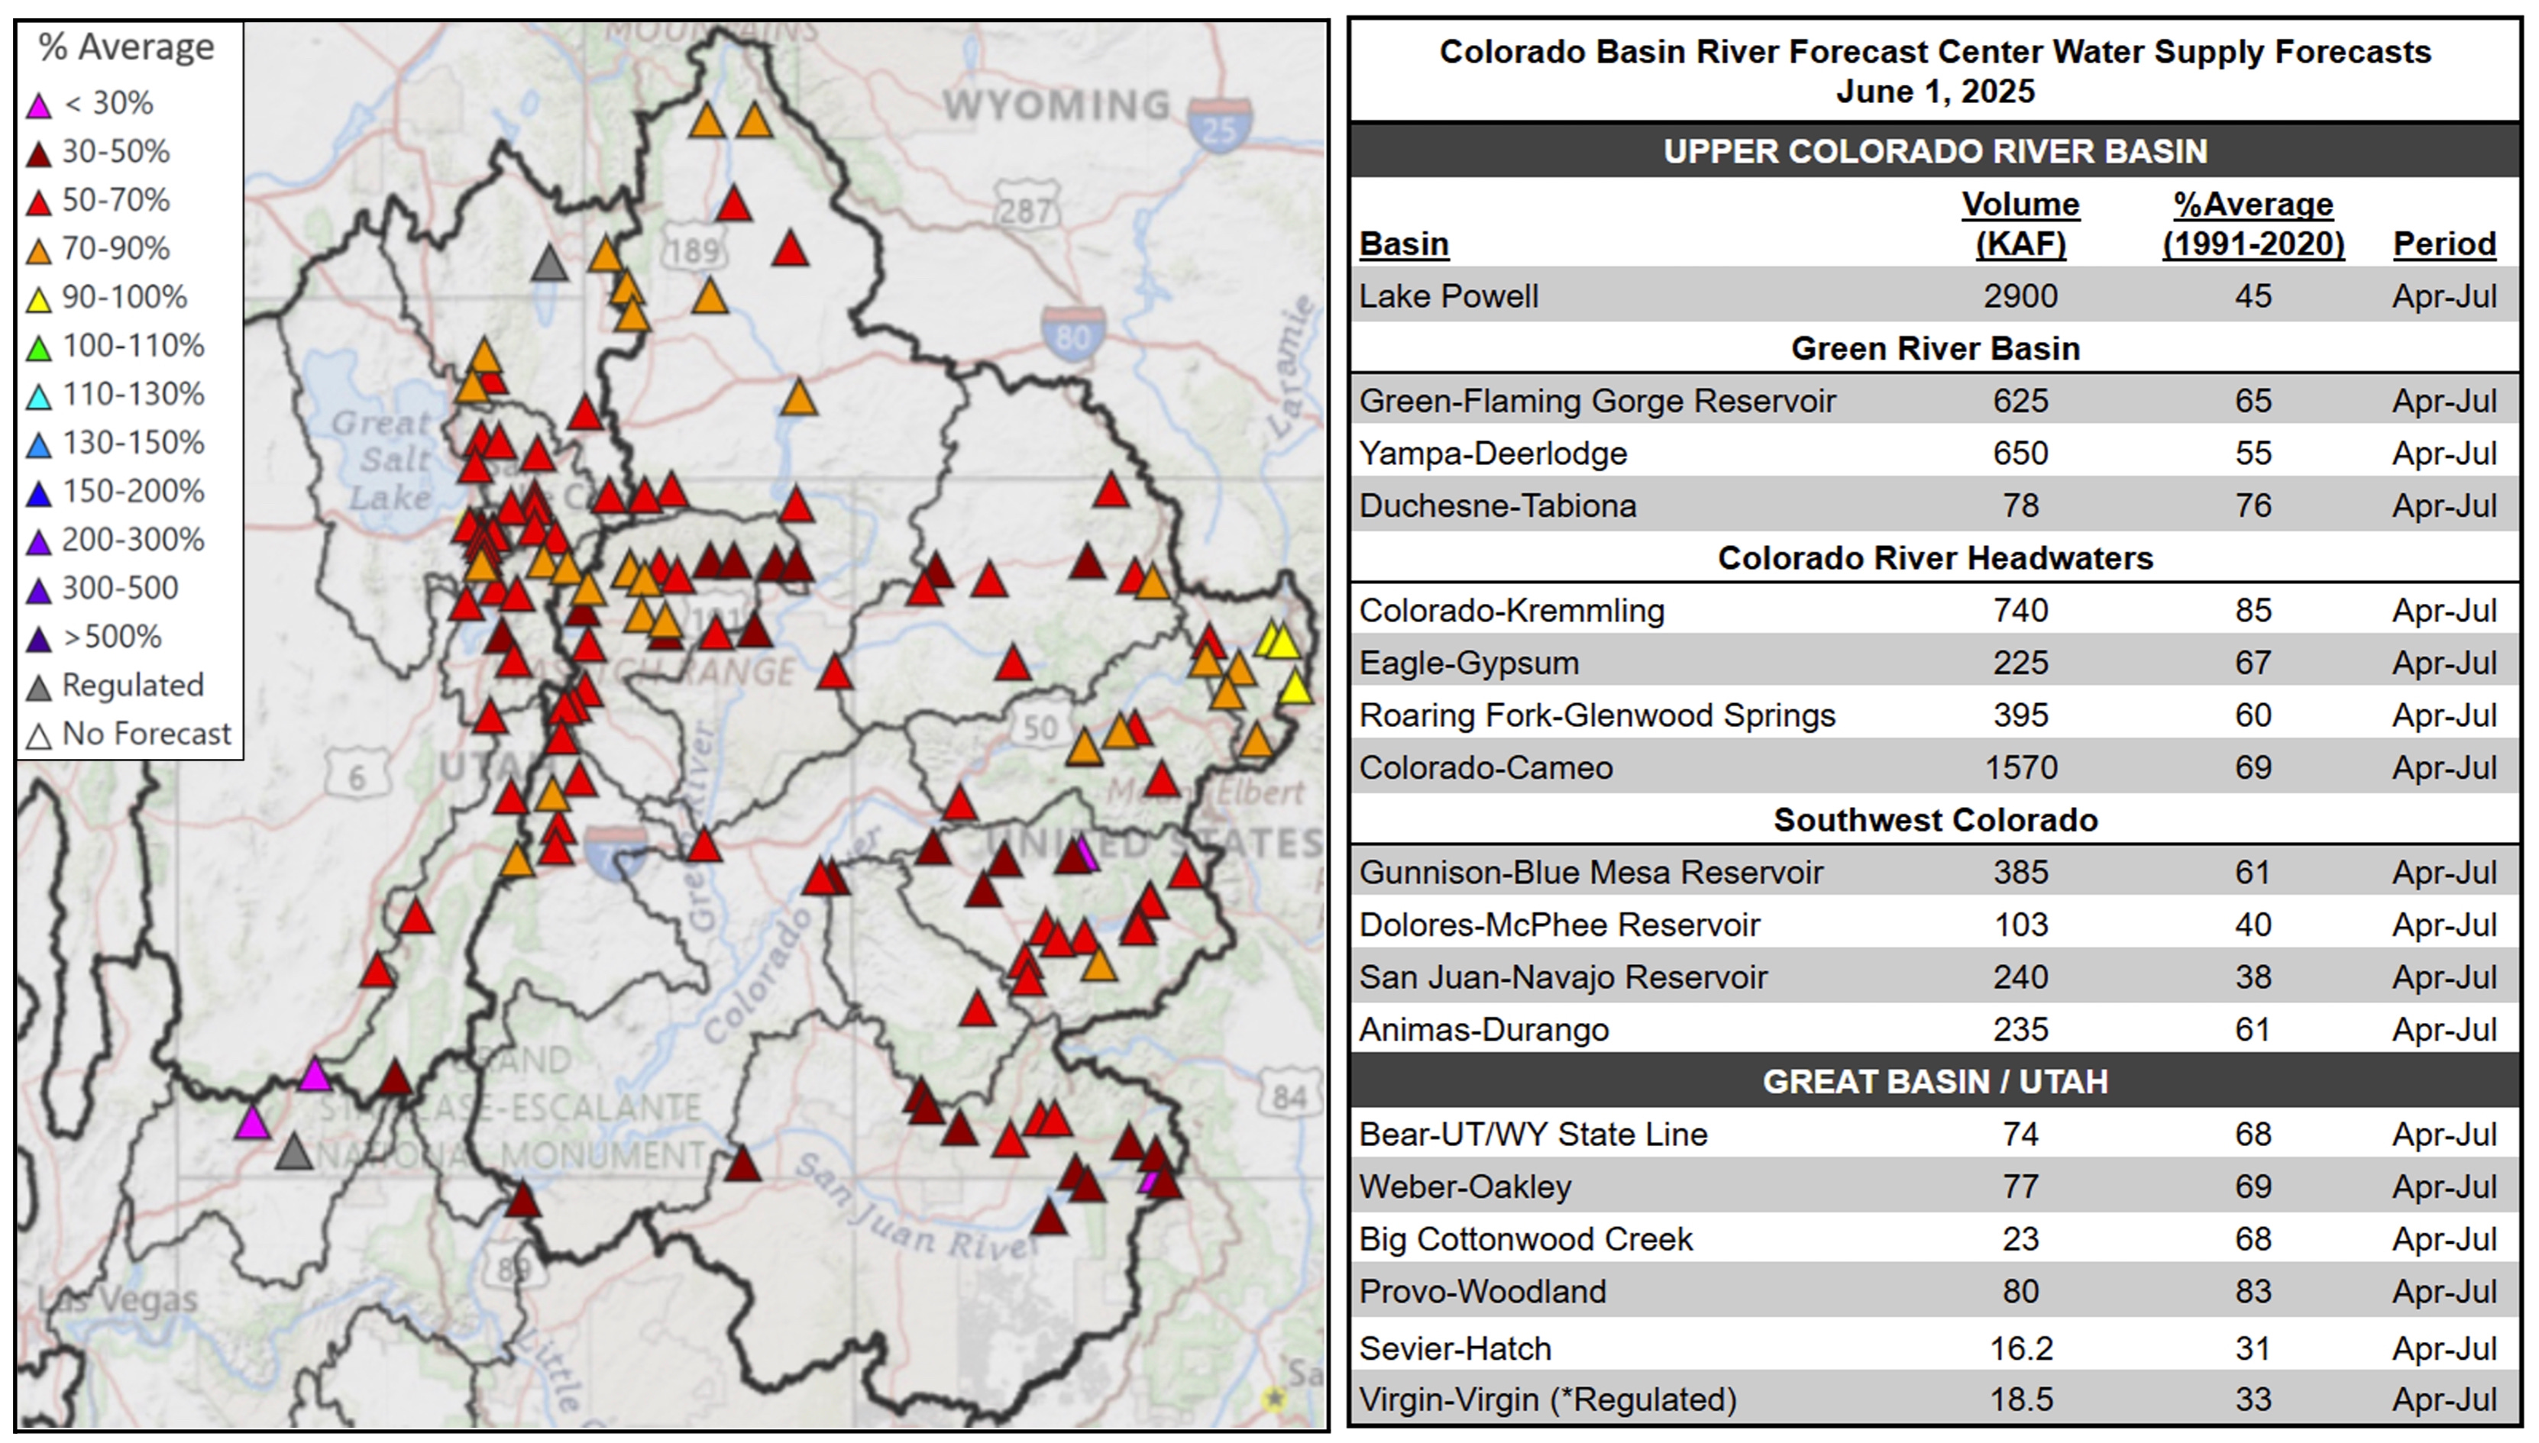Click the 'Volume (KAF)' column header

(x=2020, y=224)
